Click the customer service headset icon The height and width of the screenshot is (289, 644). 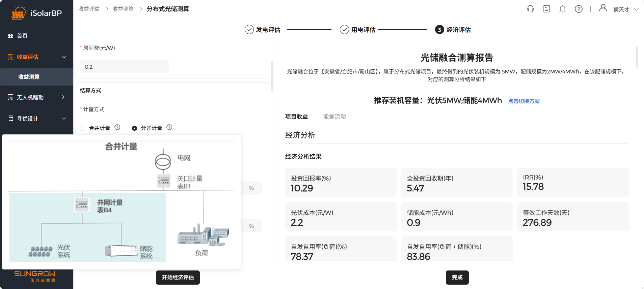(530, 9)
